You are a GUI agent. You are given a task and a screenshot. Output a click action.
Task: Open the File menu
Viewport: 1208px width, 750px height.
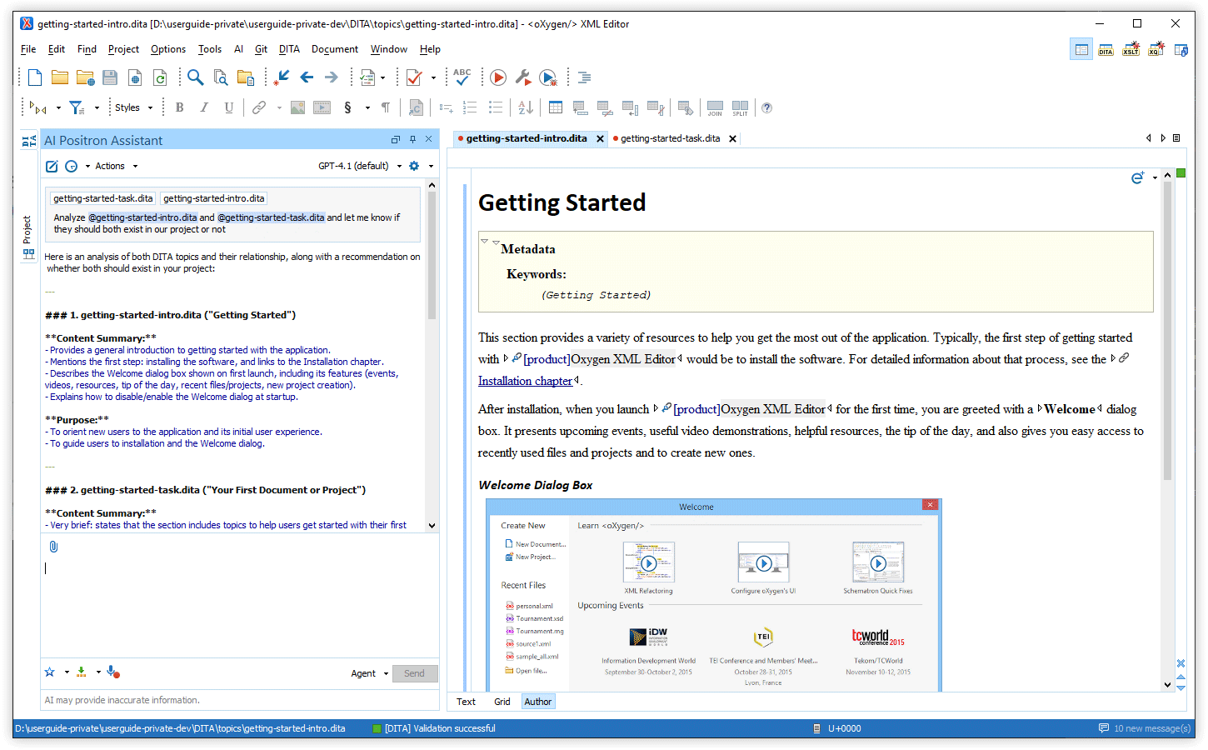click(x=28, y=49)
